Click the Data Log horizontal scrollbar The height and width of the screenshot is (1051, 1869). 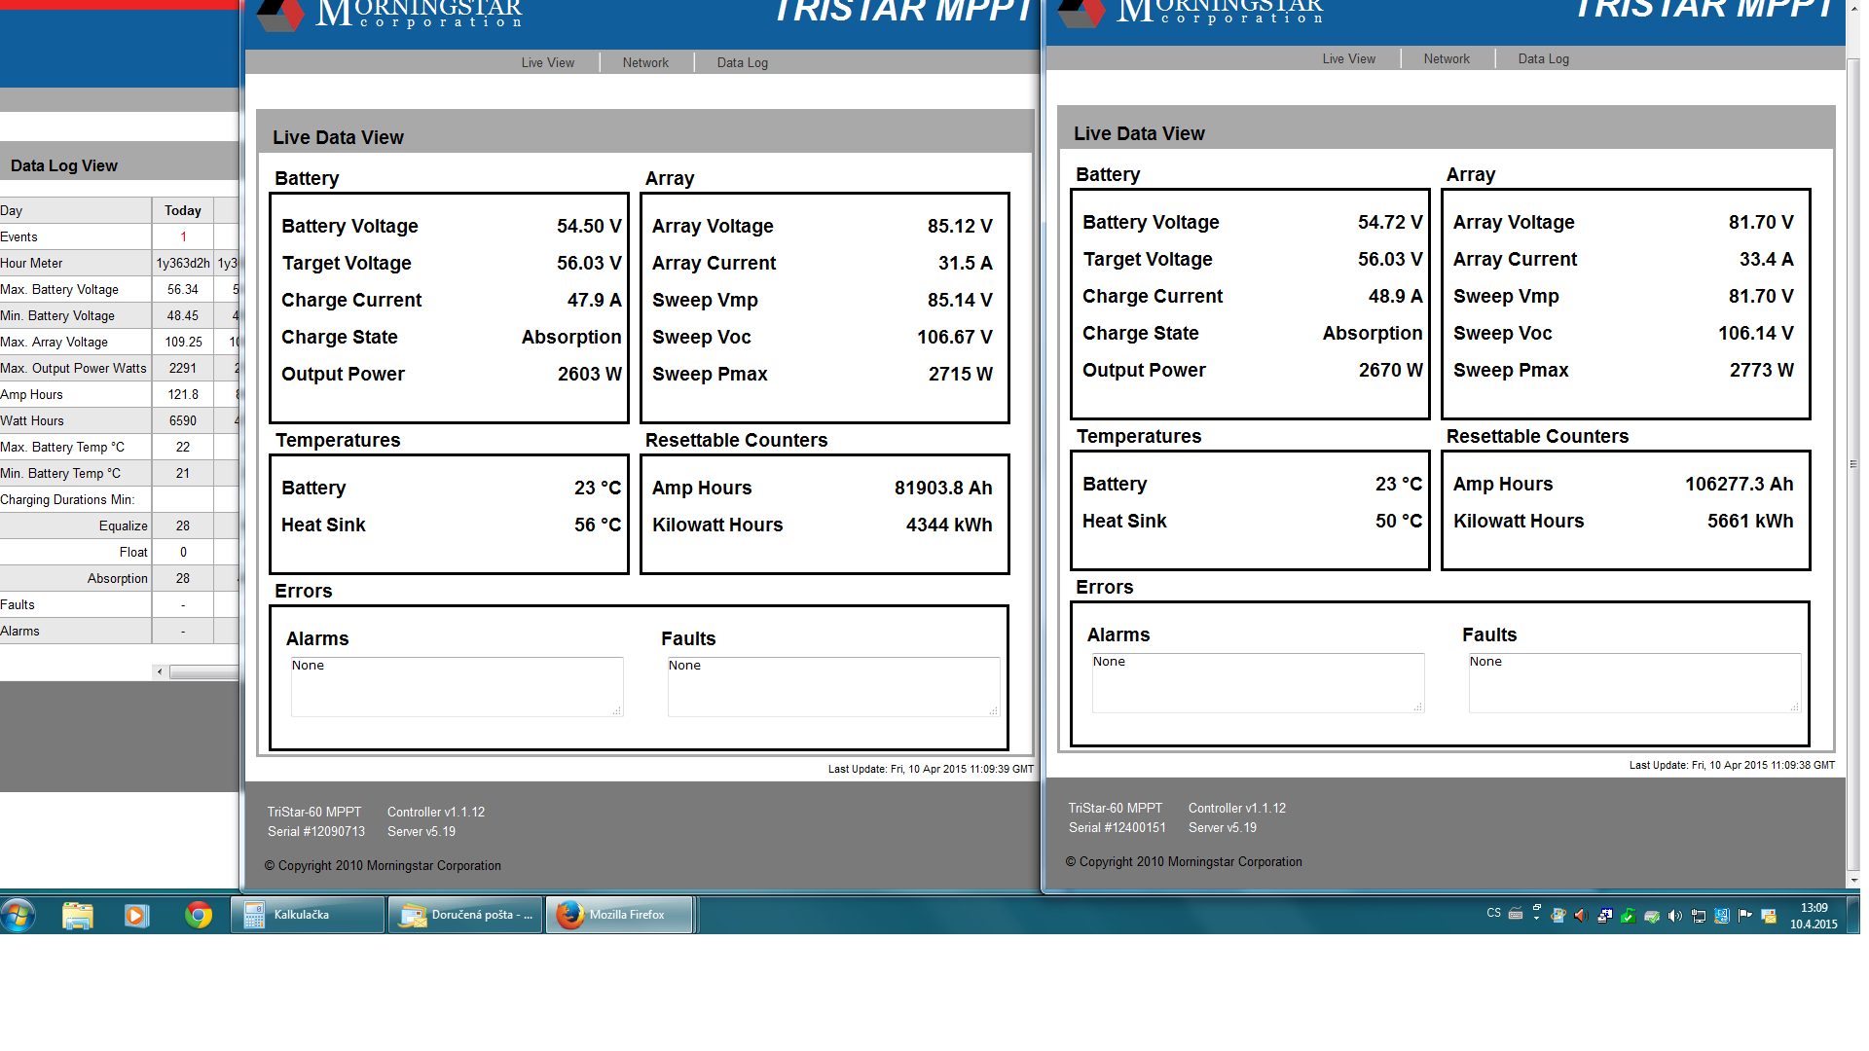coord(202,671)
